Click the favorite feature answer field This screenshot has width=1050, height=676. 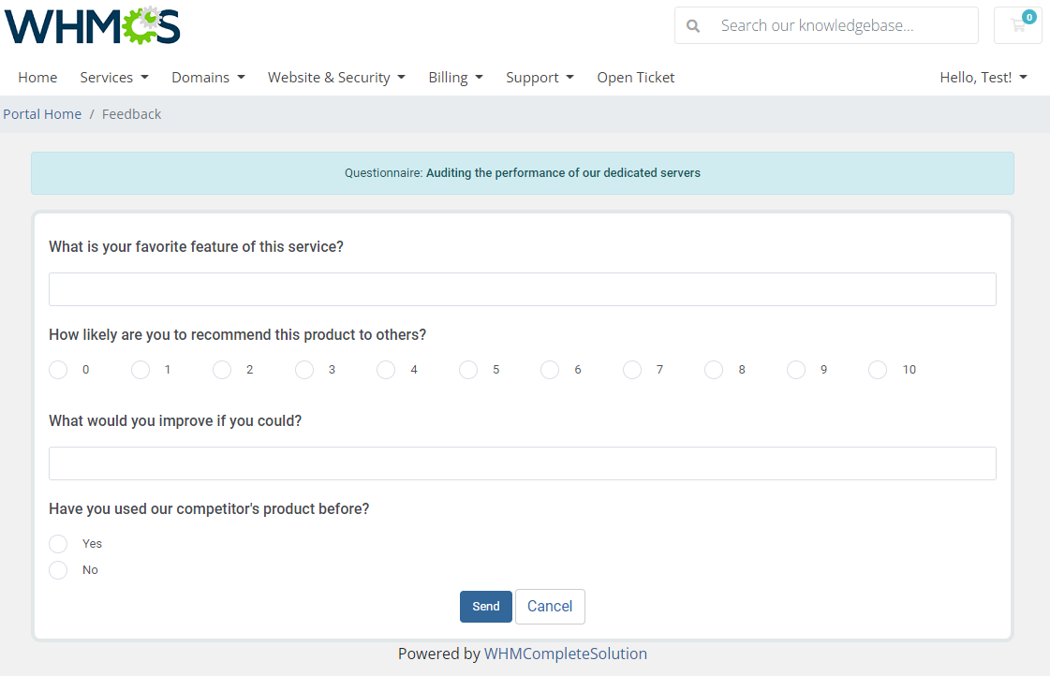click(x=523, y=289)
